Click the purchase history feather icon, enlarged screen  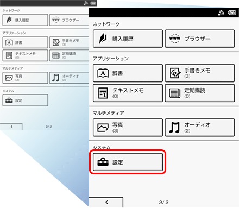pos(103,39)
